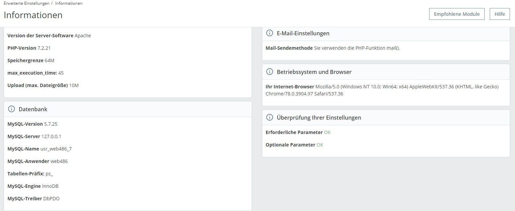Click the Datenbank info icon
The image size is (515, 211).
click(11, 109)
